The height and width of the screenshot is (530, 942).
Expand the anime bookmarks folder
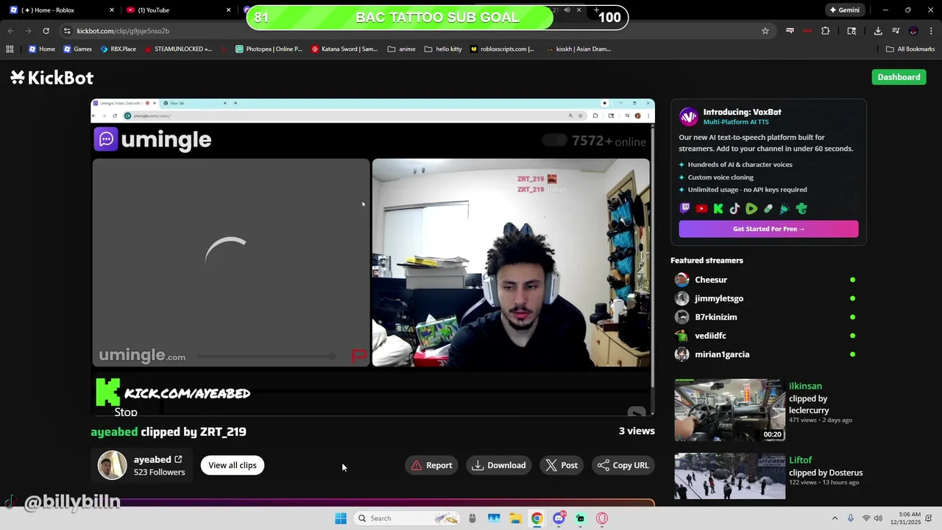(x=401, y=49)
